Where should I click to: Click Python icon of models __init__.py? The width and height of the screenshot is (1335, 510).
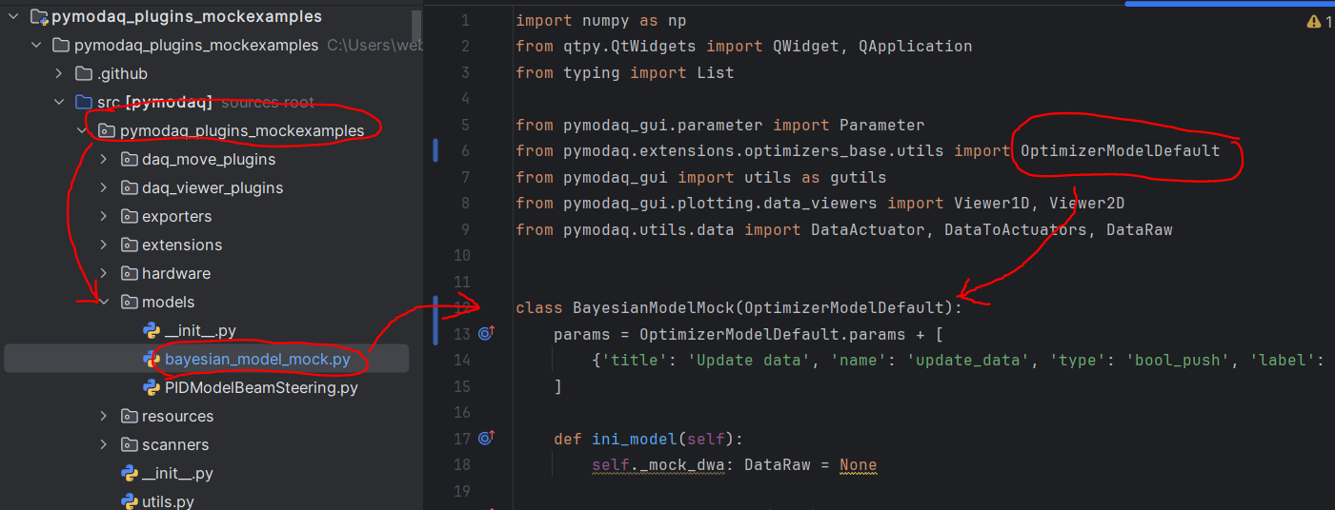pyautogui.click(x=151, y=330)
